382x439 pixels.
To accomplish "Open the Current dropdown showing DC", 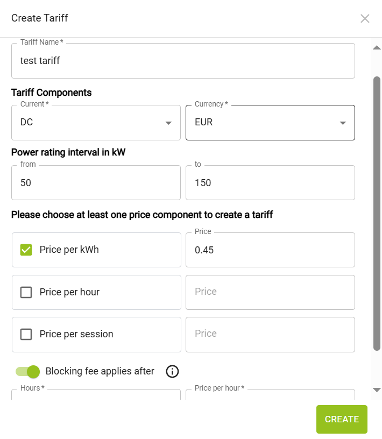I will (96, 123).
